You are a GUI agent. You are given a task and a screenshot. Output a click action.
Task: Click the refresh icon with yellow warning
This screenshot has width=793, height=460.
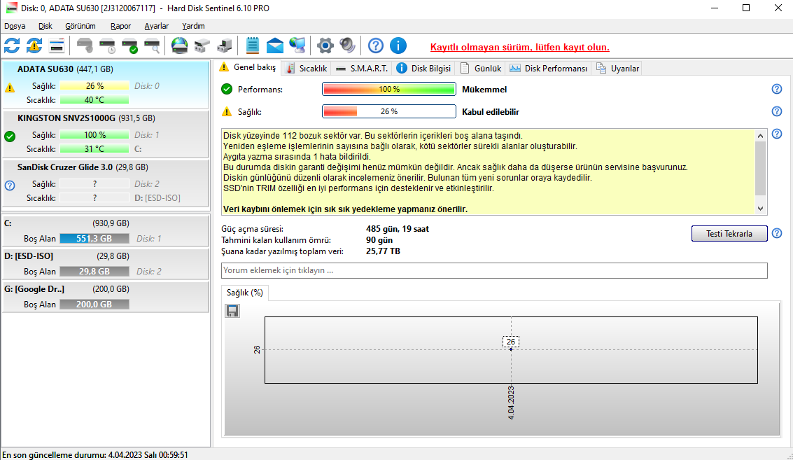click(34, 46)
